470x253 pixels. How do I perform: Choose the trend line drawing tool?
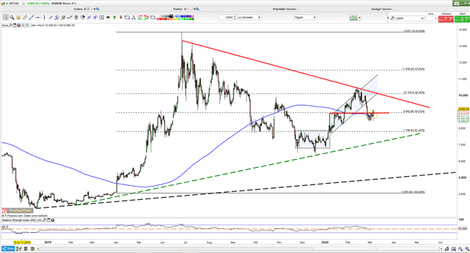tap(31, 17)
